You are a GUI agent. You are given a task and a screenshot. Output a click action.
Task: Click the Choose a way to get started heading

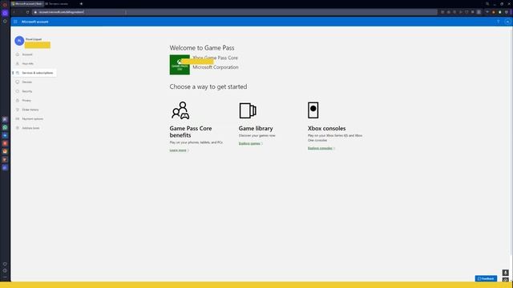point(208,87)
